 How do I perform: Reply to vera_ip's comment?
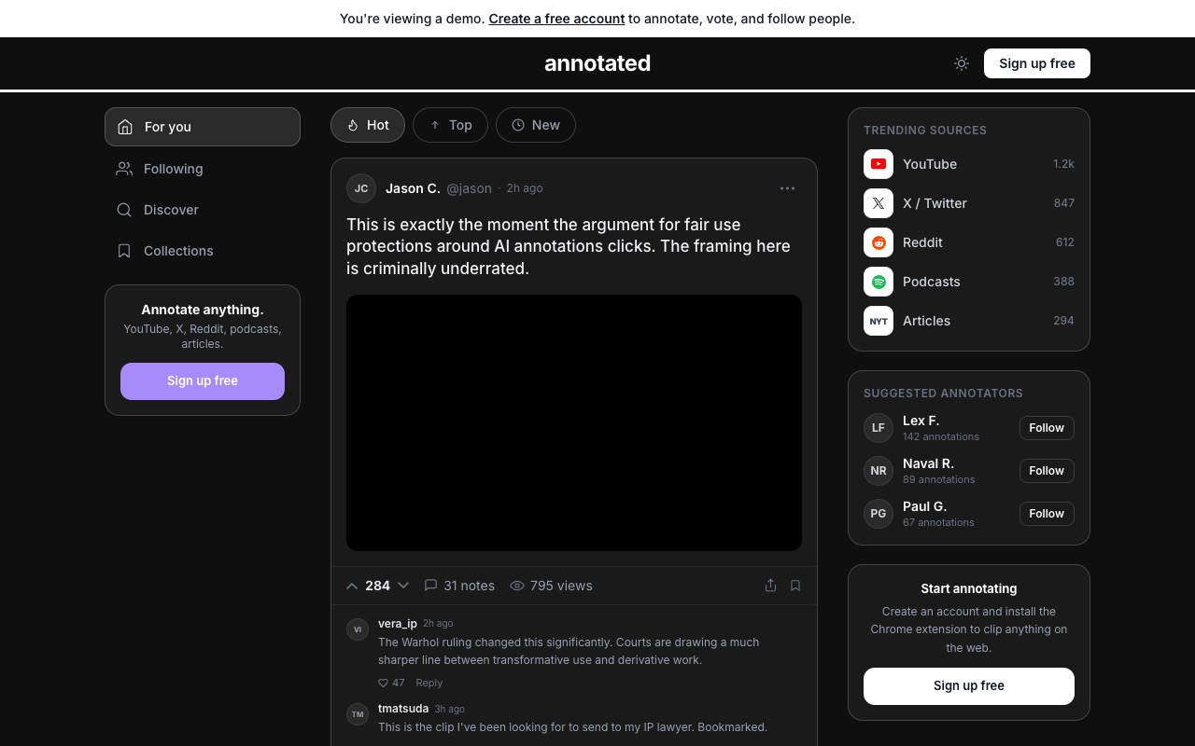click(429, 683)
